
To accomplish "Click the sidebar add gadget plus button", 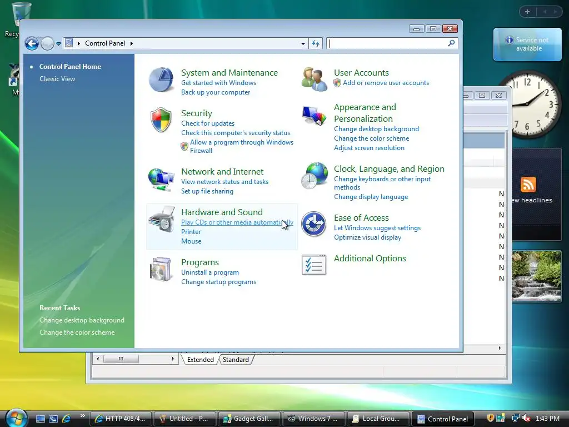I will [527, 12].
